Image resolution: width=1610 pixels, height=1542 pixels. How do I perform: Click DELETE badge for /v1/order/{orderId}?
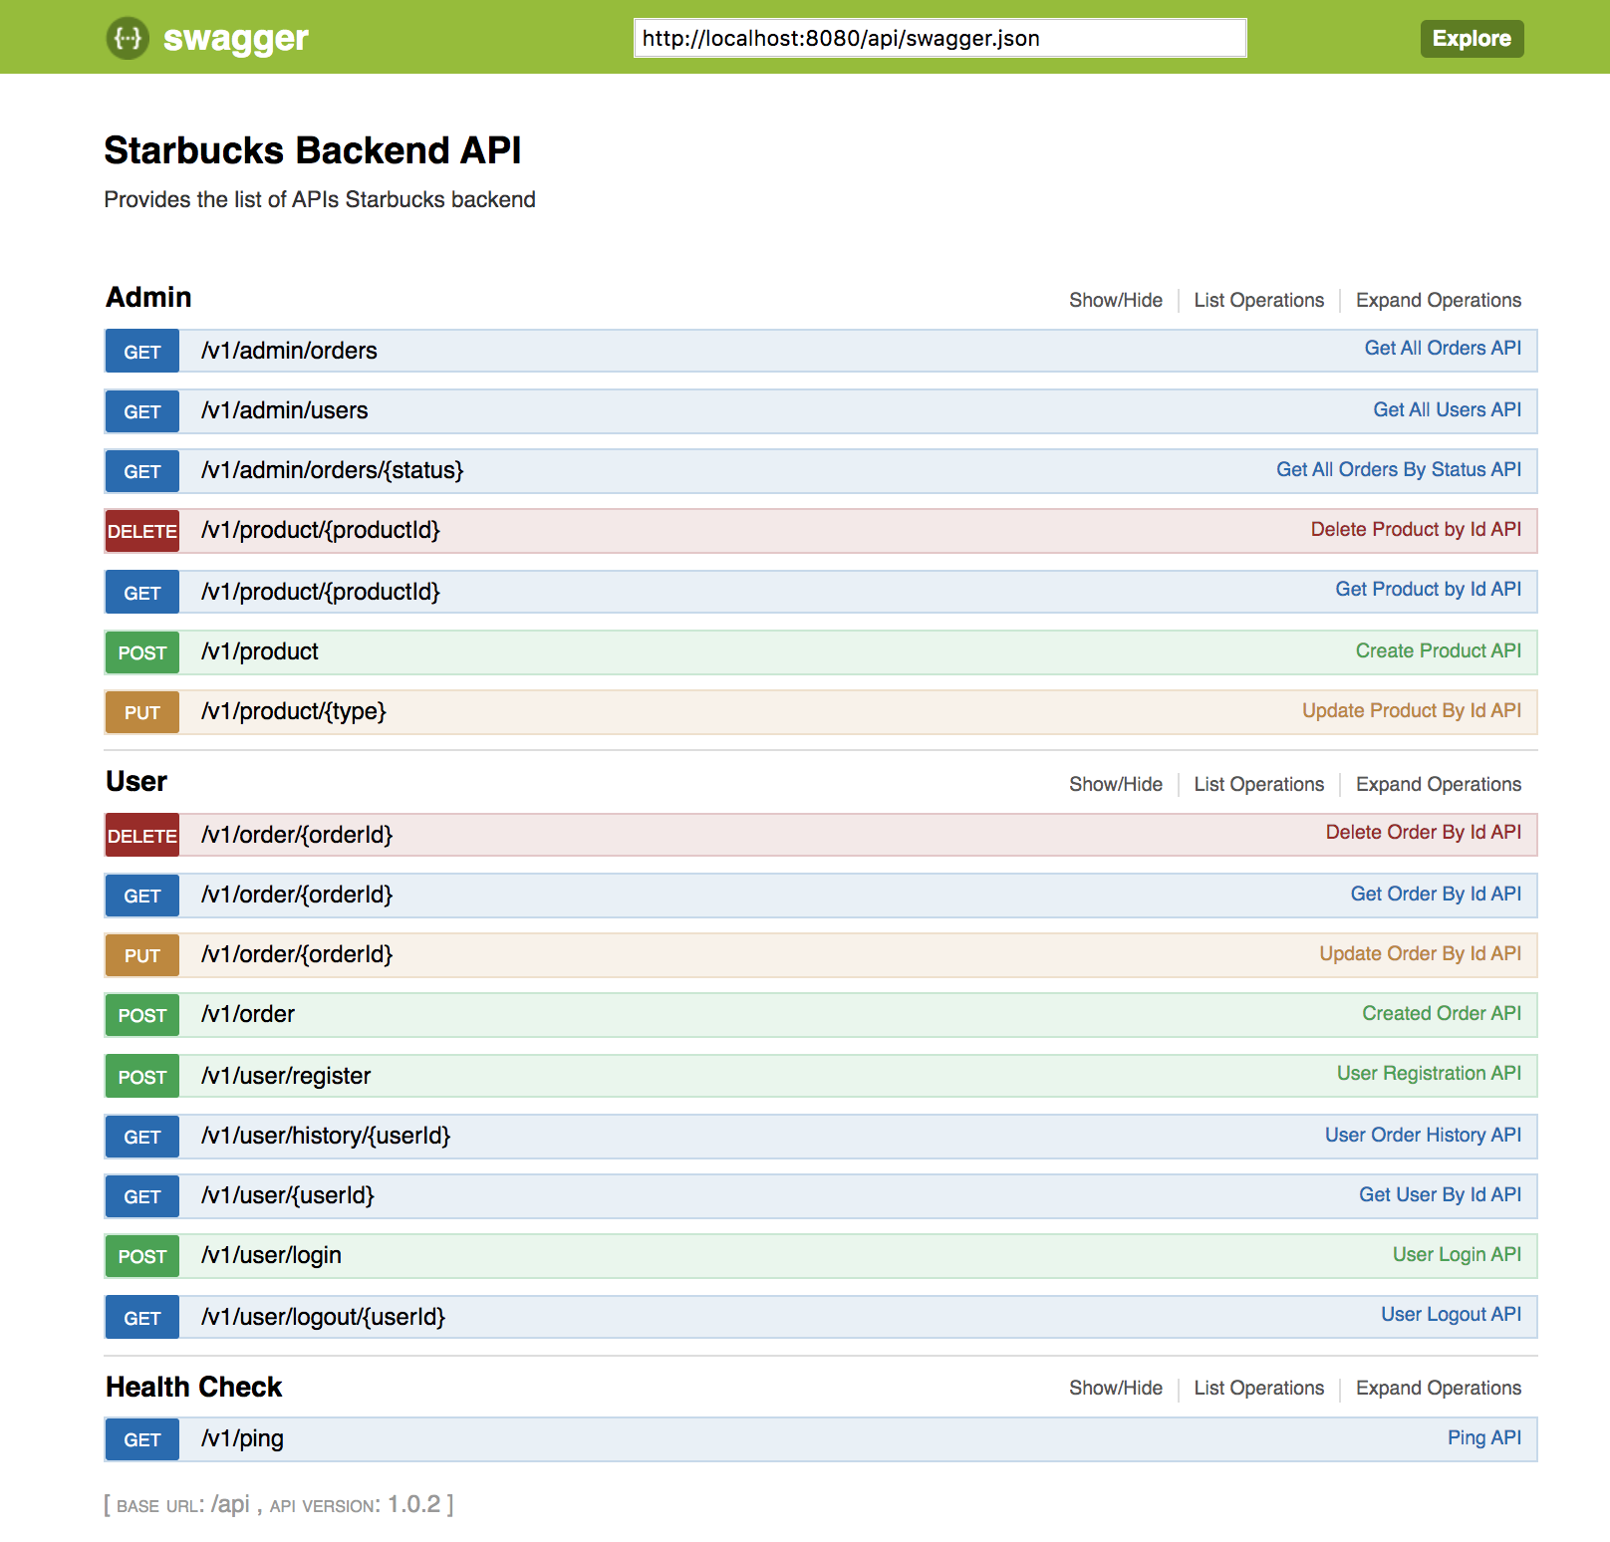click(x=142, y=836)
